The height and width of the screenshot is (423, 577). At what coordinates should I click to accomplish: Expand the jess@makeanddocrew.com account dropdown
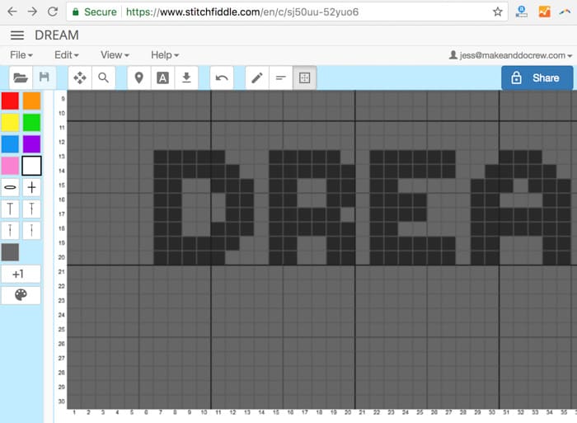tap(511, 55)
